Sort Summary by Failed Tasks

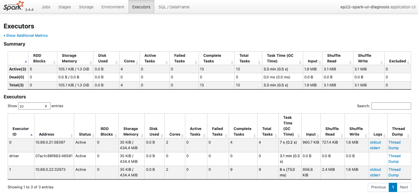[184, 58]
